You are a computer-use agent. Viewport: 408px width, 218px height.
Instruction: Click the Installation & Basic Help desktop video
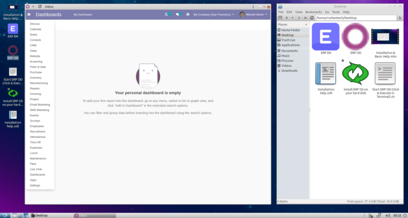point(13,7)
